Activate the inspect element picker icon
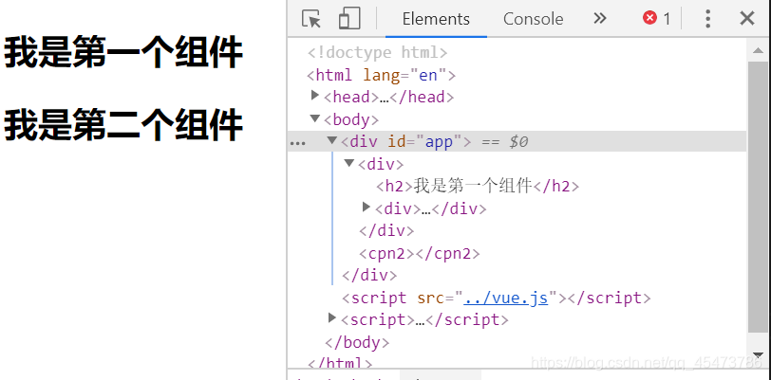This screenshot has width=771, height=380. click(311, 19)
